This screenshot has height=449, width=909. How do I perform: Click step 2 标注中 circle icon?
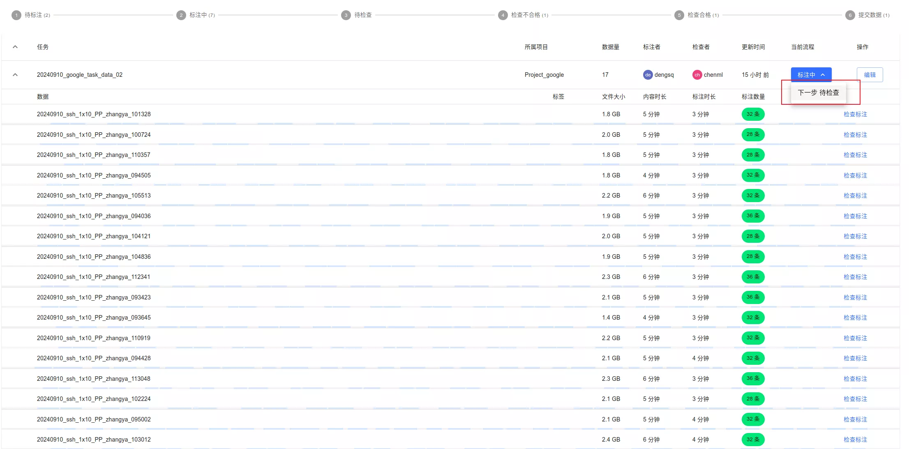coord(181,15)
